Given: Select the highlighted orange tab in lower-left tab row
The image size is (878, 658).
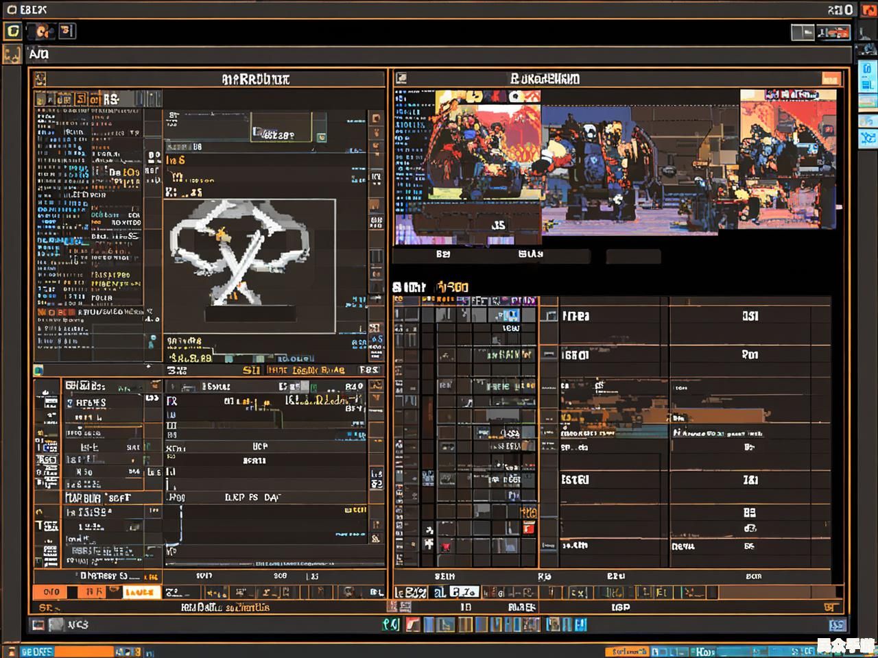Looking at the screenshot, I should [x=141, y=592].
